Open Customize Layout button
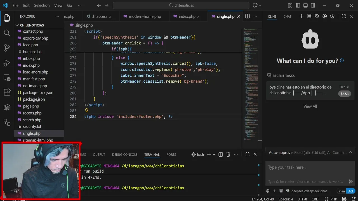 pos(290,5)
